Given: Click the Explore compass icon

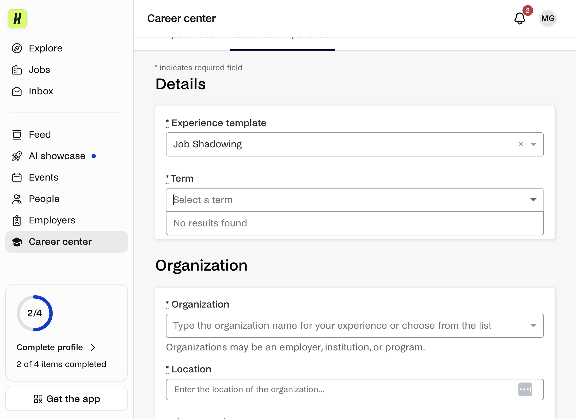Looking at the screenshot, I should click(17, 48).
